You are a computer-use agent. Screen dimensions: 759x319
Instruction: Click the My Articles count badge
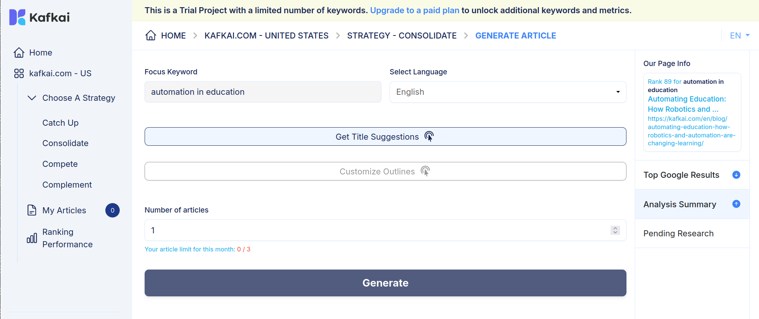[113, 210]
